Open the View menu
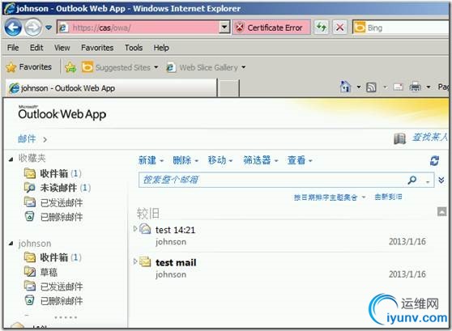This screenshot has height=331, width=452. [x=62, y=48]
